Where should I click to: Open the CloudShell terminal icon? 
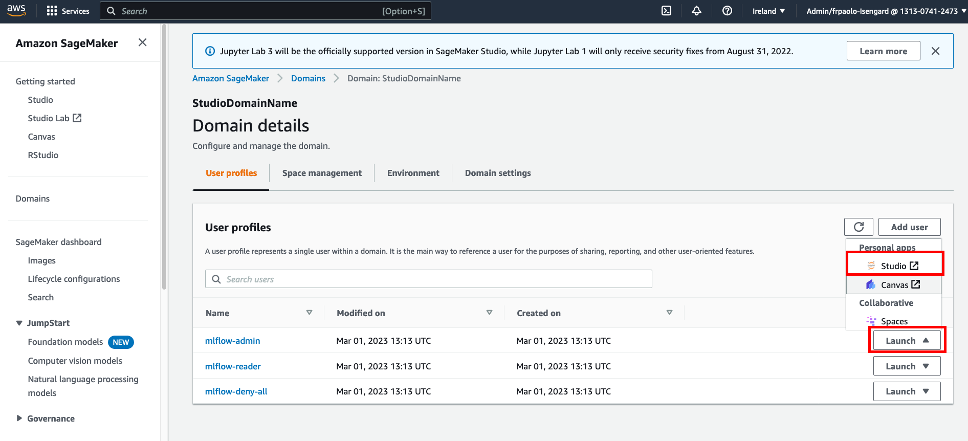coord(667,11)
